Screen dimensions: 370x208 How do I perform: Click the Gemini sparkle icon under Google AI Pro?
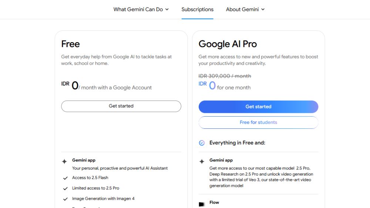point(202,161)
